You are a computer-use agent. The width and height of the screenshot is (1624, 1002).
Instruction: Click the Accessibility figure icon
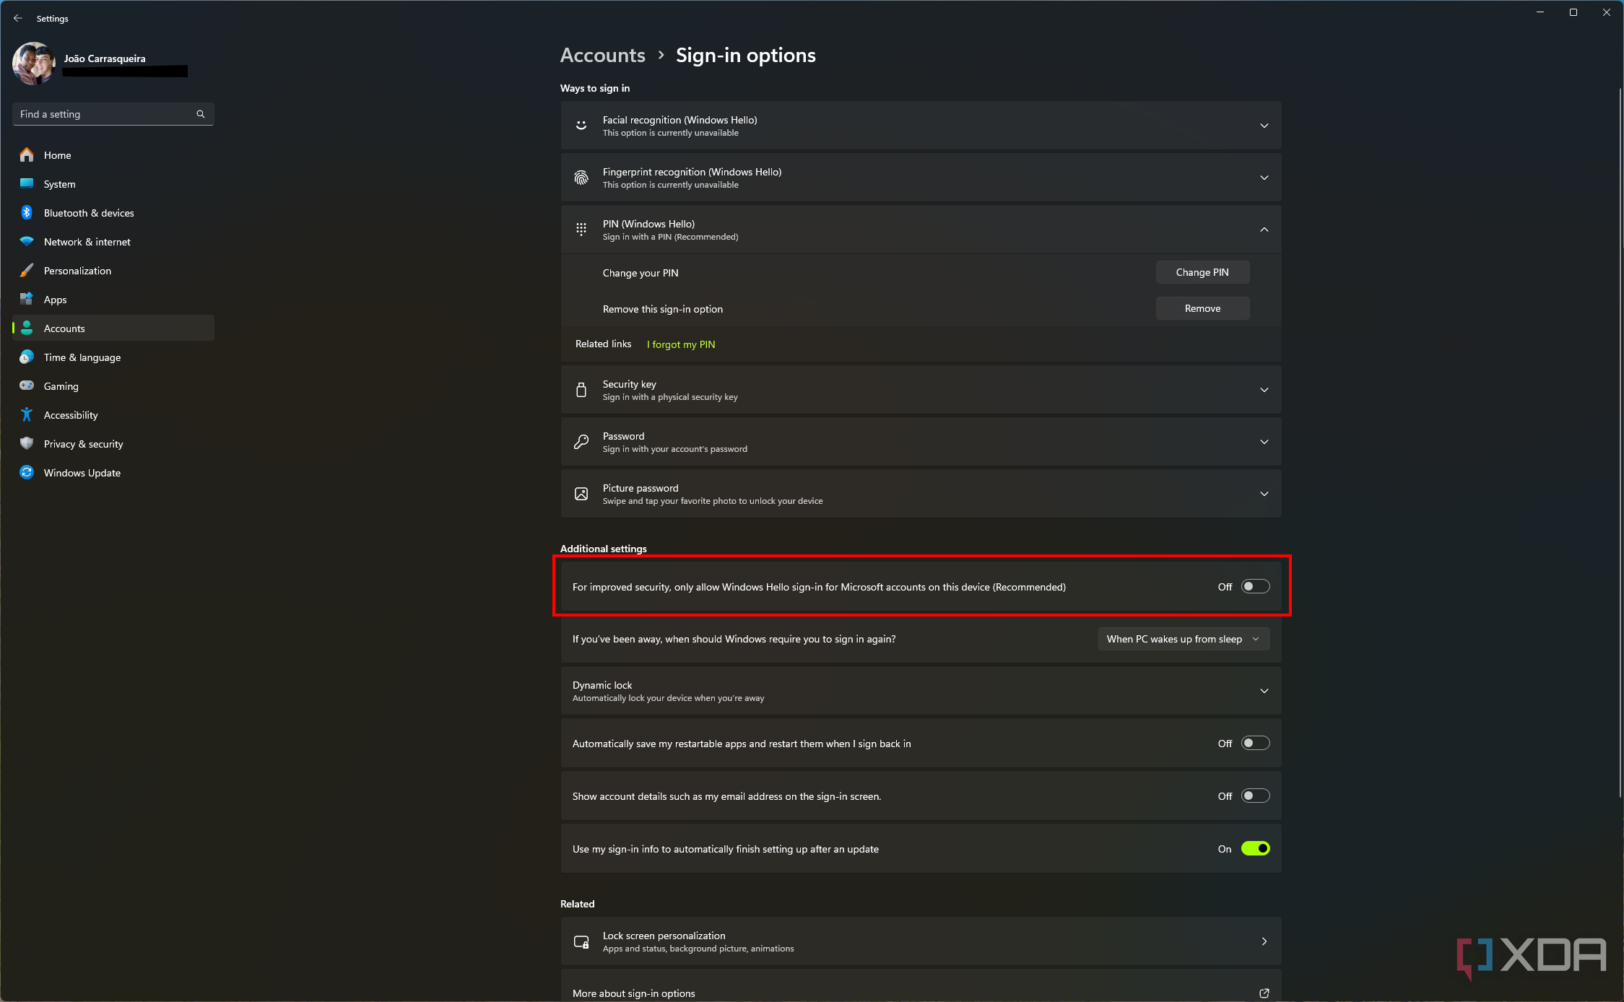tap(27, 414)
